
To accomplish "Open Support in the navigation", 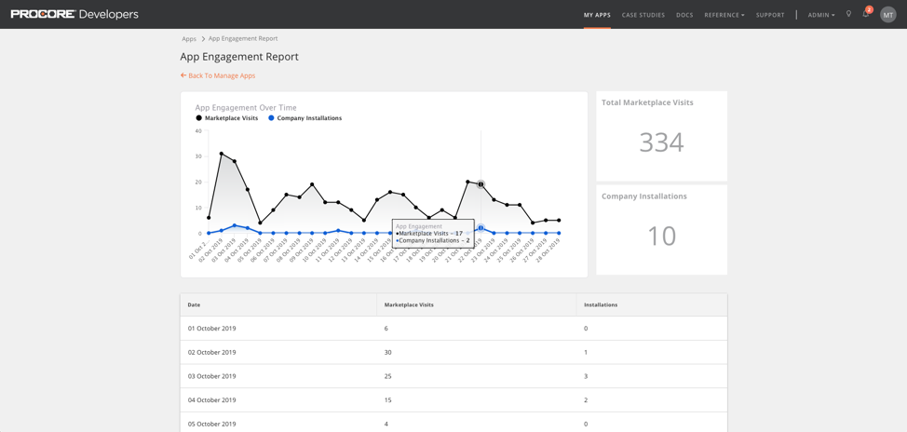I will [770, 15].
